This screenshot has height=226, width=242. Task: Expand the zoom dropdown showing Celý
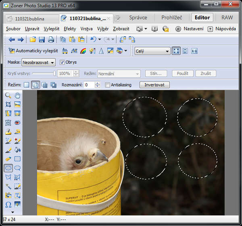click(x=152, y=51)
